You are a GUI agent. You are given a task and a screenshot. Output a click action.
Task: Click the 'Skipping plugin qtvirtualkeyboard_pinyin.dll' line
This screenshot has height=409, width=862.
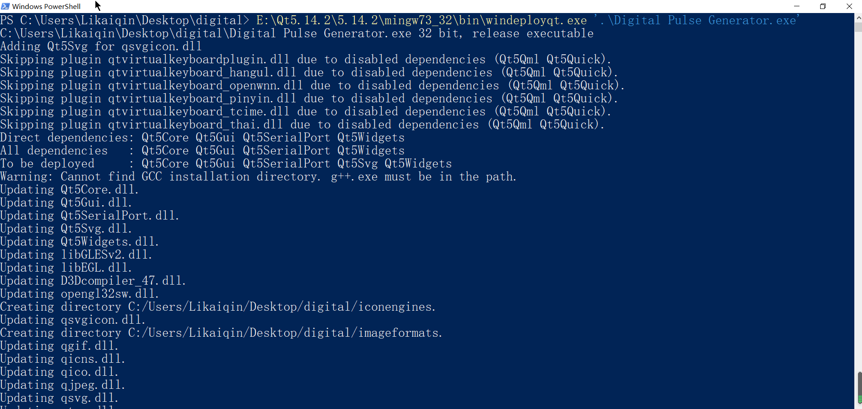[309, 98]
